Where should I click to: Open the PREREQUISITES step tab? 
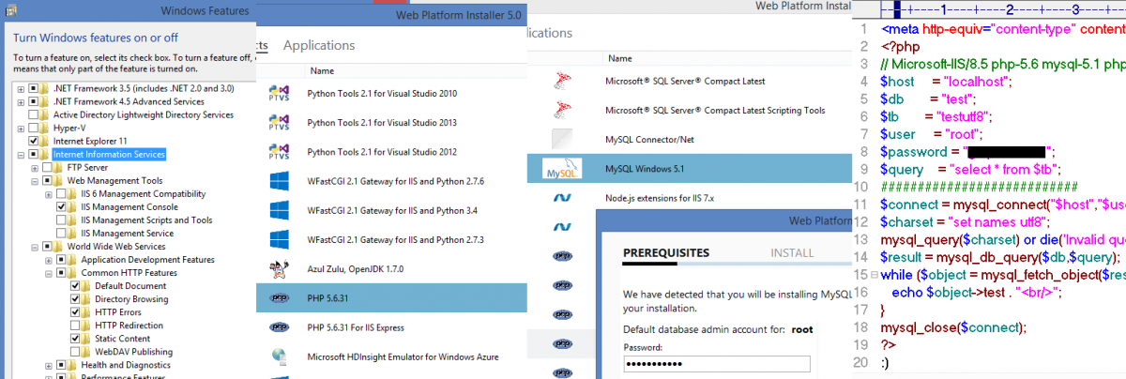point(666,253)
